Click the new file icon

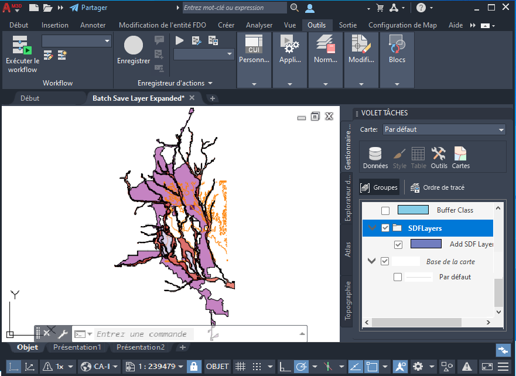pos(33,8)
